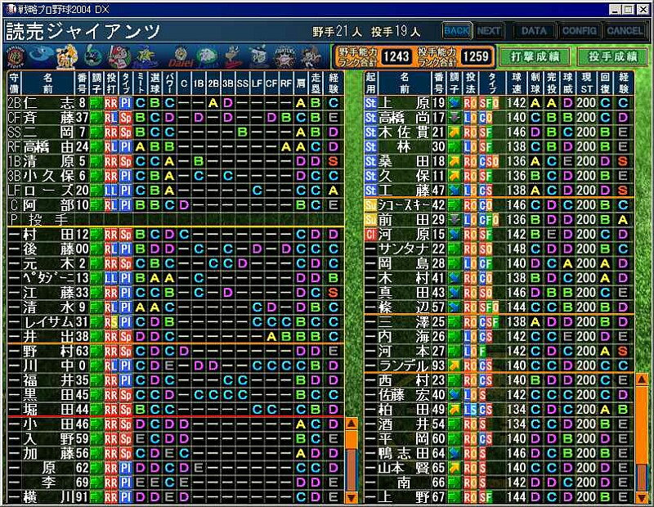Click the 球威 column header
The height and width of the screenshot is (507, 654).
[x=567, y=83]
